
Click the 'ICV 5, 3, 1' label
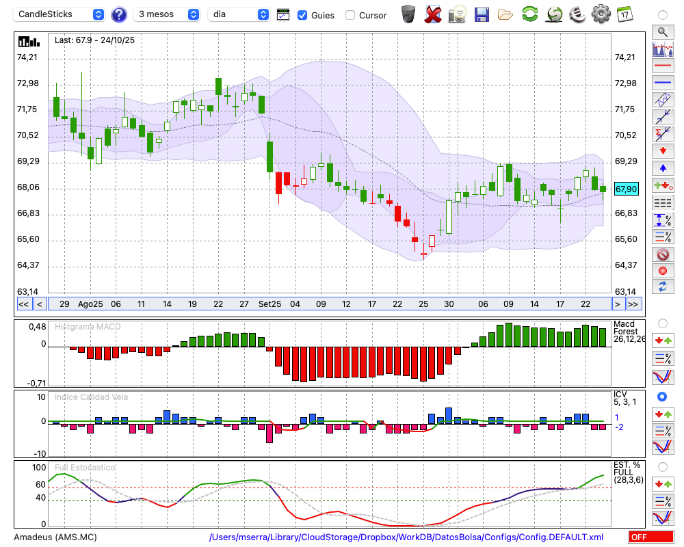(624, 398)
